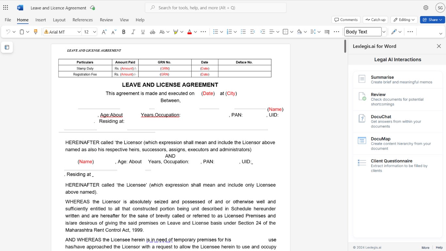This screenshot has width=446, height=251.
Task: Click the Body Text style box
Action: (x=363, y=32)
